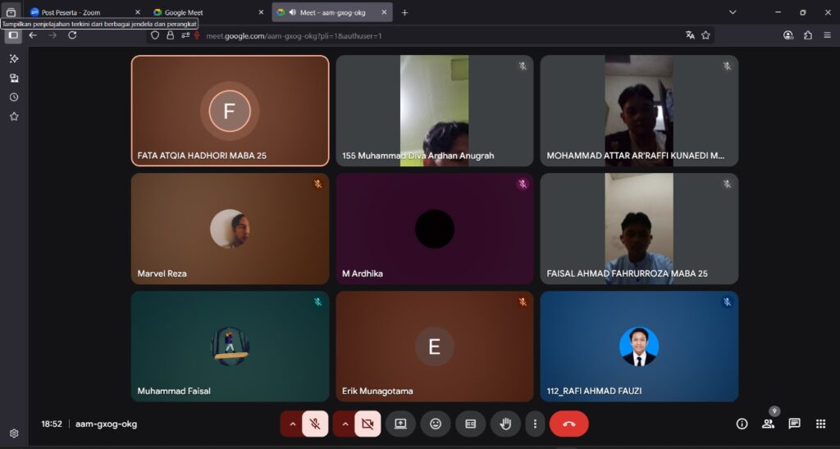The height and width of the screenshot is (449, 840).
Task: Raise your hand in the meeting
Action: [505, 424]
